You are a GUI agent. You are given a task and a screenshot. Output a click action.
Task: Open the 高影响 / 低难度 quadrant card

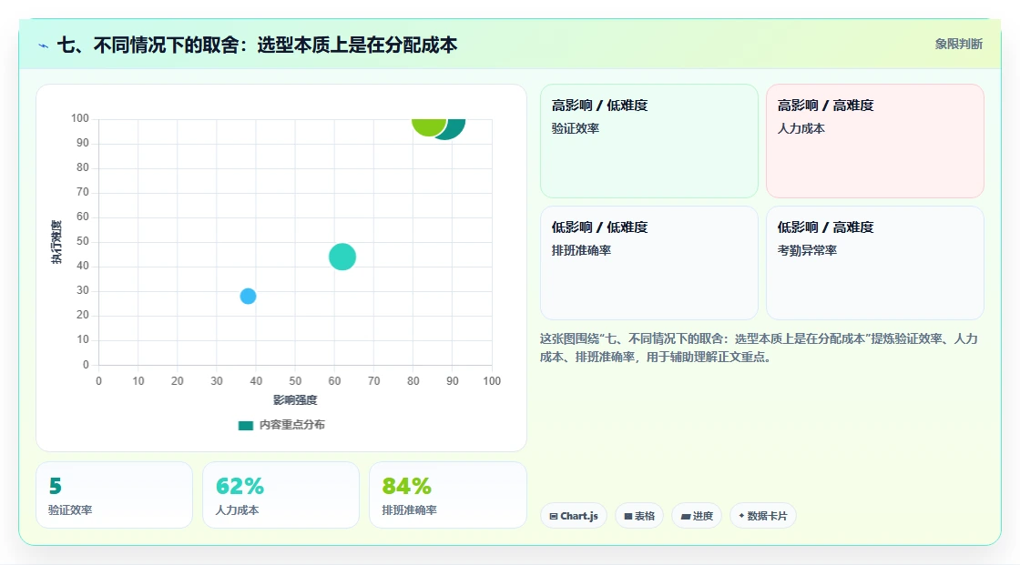pos(649,141)
